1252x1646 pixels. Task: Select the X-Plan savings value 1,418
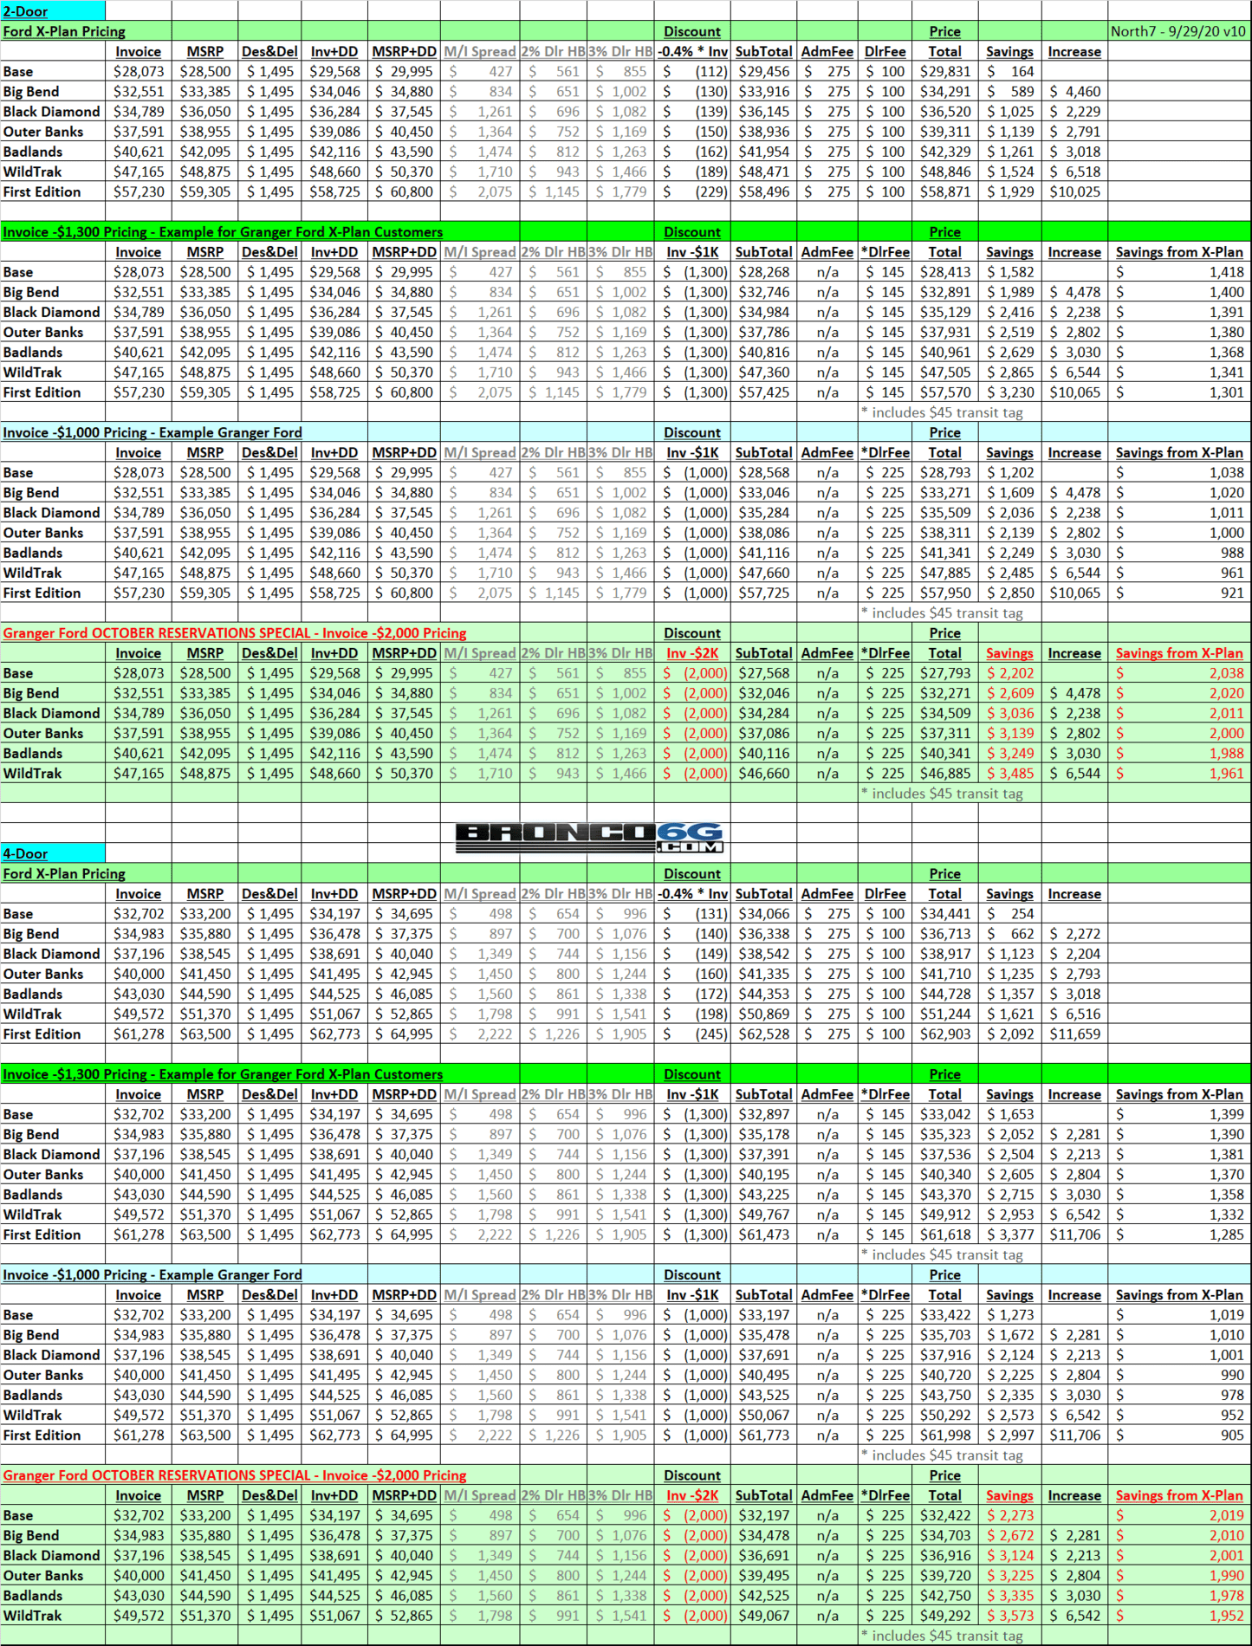pyautogui.click(x=1180, y=272)
